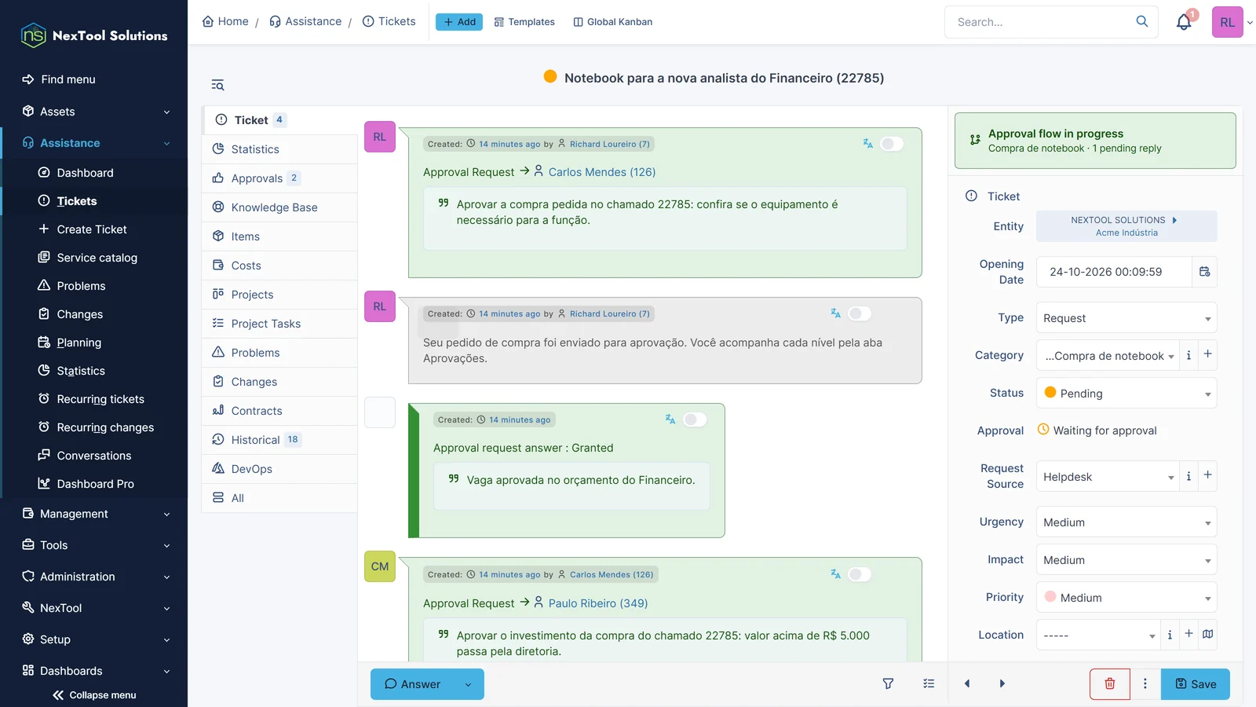
Task: Open the Priority dropdown with pink swatch
Action: click(1126, 598)
